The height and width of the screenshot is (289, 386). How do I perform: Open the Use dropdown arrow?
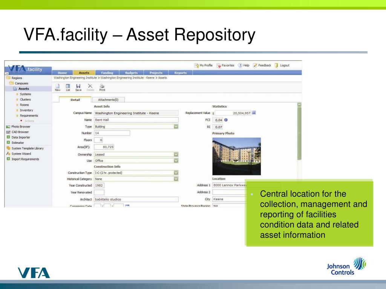(176, 161)
